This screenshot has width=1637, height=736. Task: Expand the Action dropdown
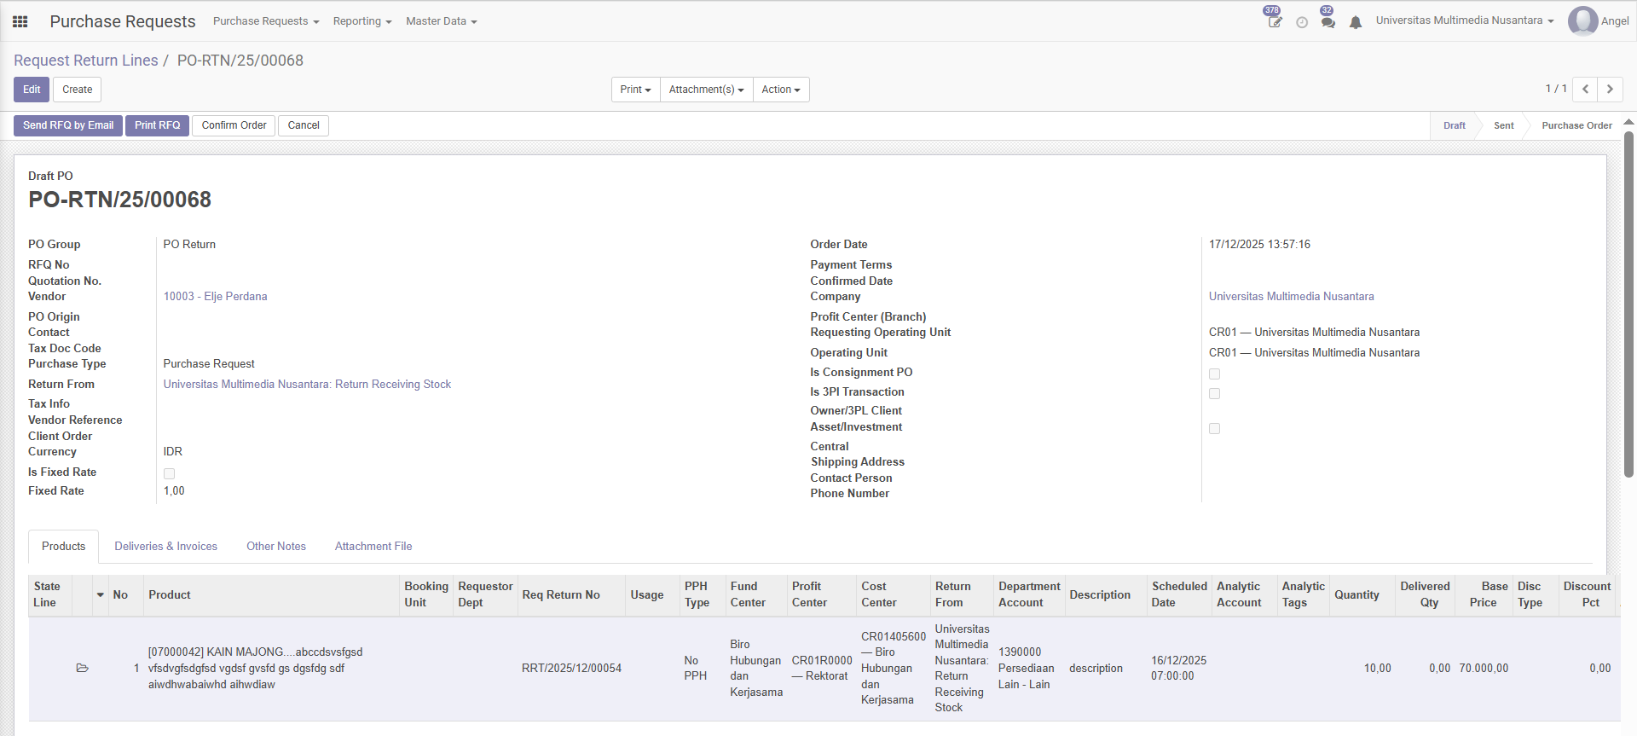780,90
